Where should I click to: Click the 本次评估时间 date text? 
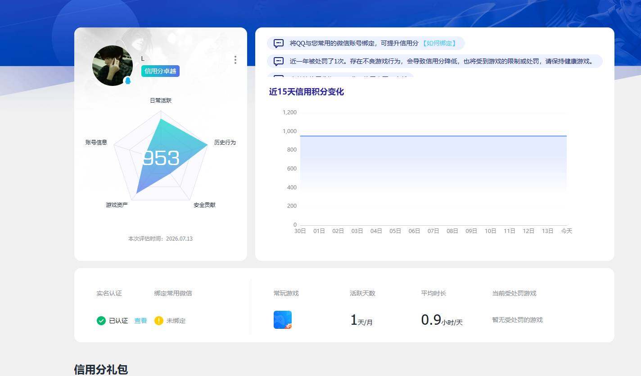160,239
